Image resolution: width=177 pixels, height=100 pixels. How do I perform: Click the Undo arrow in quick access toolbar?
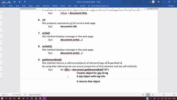click(9, 2)
